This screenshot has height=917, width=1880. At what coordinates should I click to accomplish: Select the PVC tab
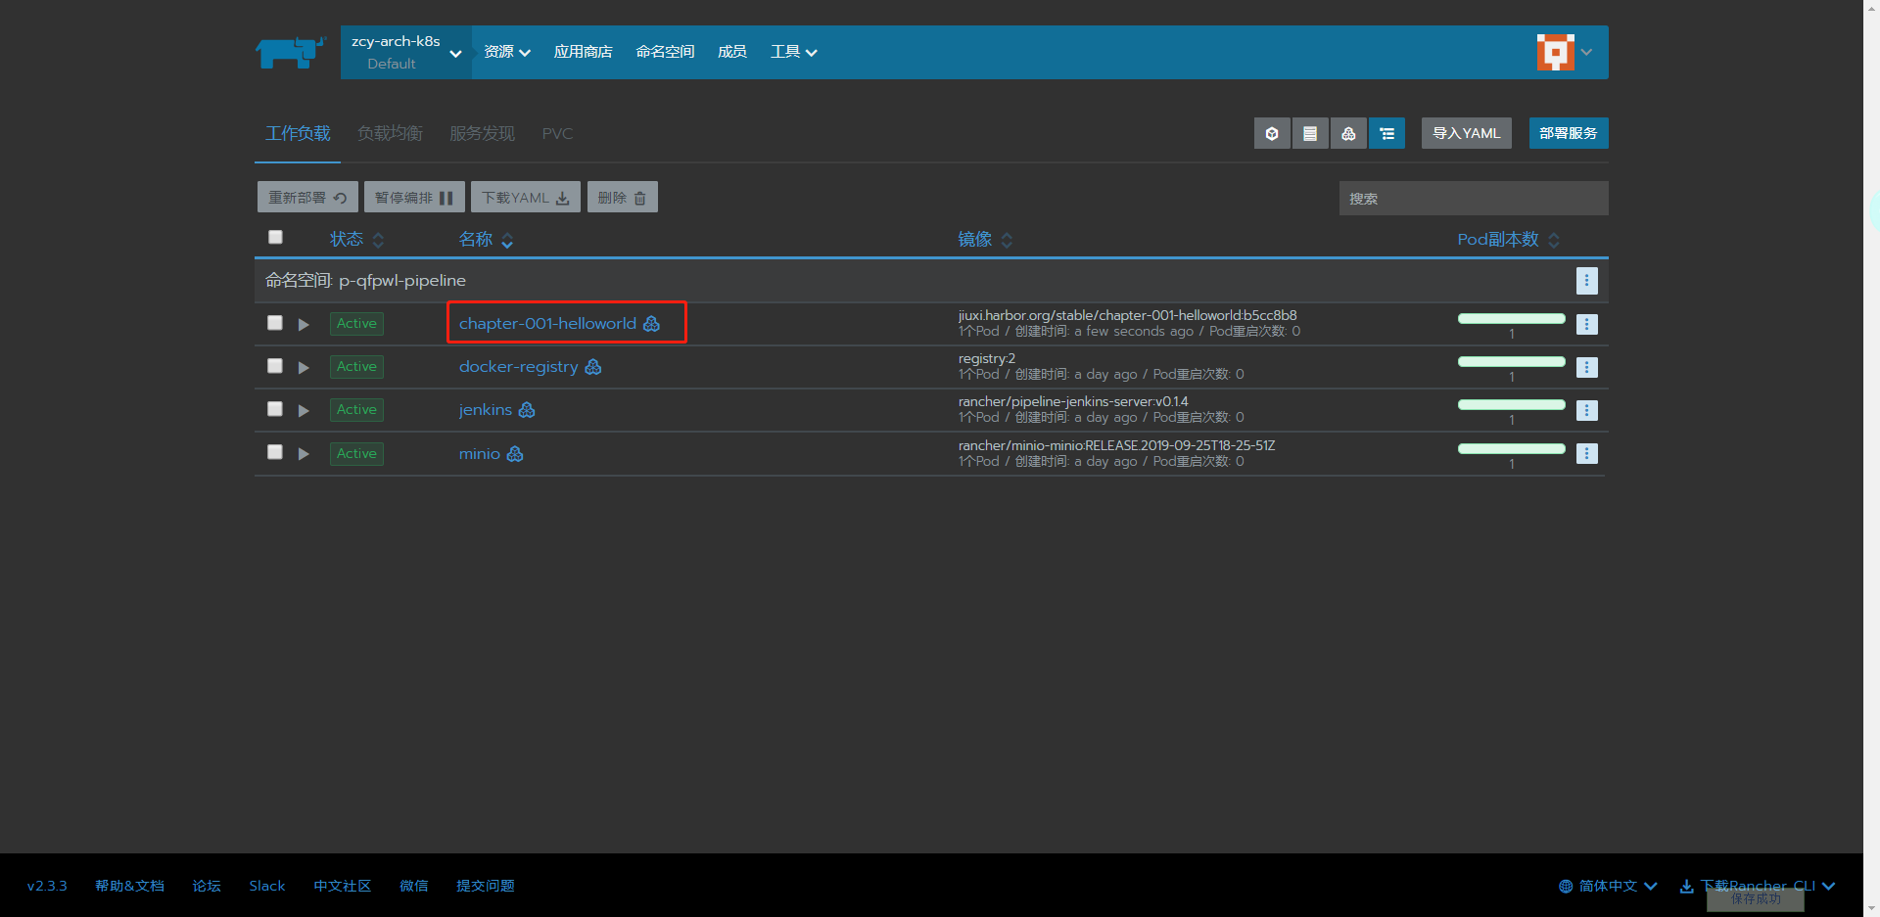pos(557,133)
